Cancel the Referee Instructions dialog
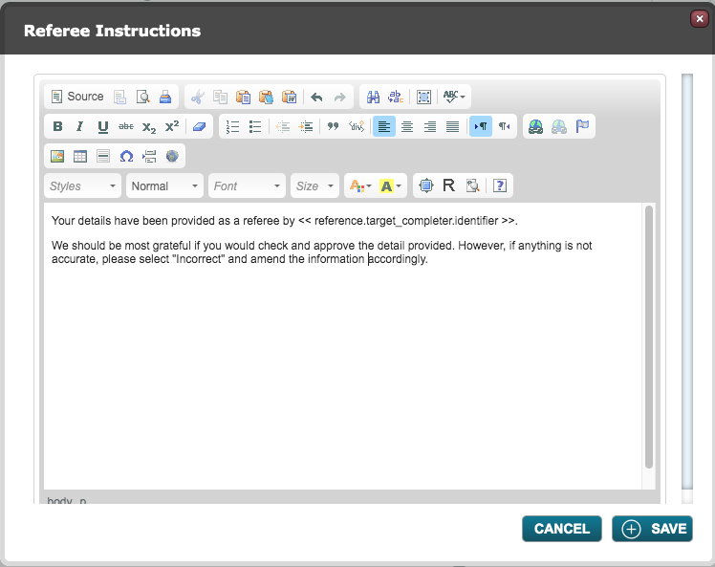 [562, 529]
